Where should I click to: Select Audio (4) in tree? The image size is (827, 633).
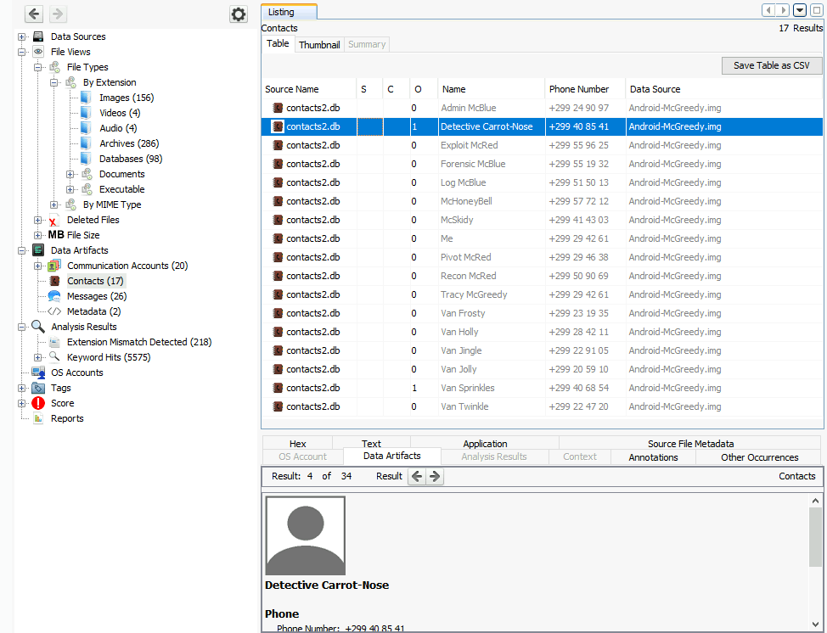[x=118, y=128]
